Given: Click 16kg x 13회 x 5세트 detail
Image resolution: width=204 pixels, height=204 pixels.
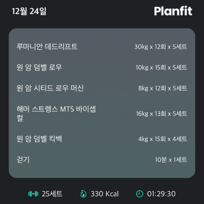Looking at the screenshot, I should click(x=162, y=113).
